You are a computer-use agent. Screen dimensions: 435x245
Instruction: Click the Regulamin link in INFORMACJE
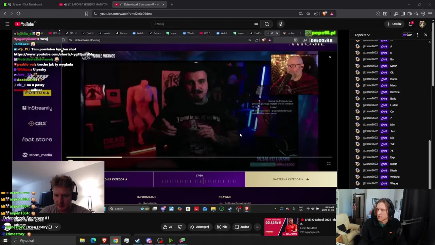pyautogui.click(x=150, y=203)
